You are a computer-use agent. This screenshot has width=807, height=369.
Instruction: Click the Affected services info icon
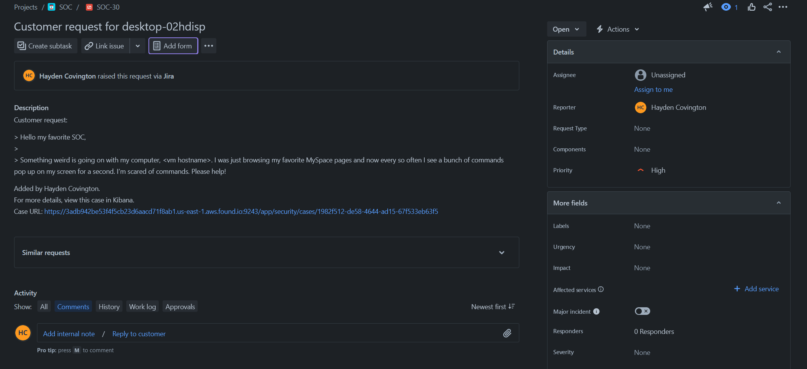(601, 289)
